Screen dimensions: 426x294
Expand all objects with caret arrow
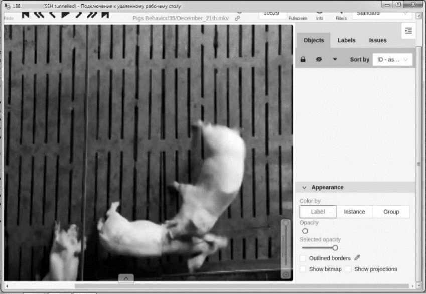point(335,59)
